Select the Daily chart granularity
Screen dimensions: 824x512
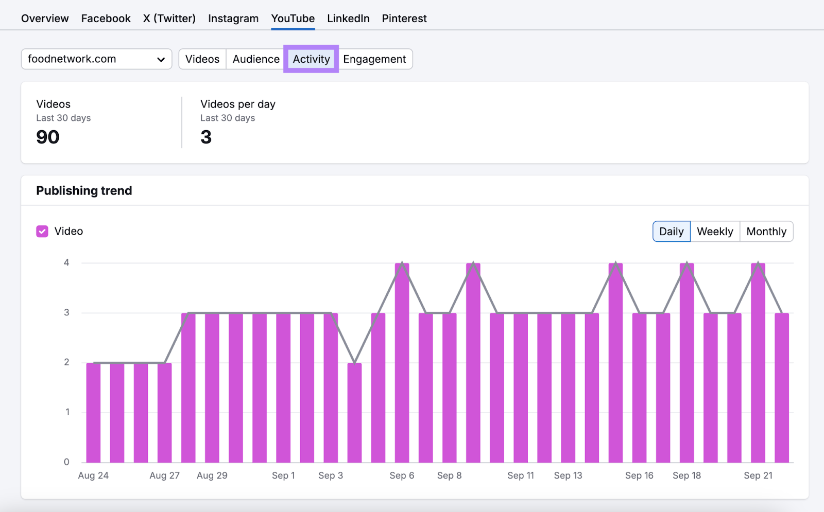tap(671, 231)
